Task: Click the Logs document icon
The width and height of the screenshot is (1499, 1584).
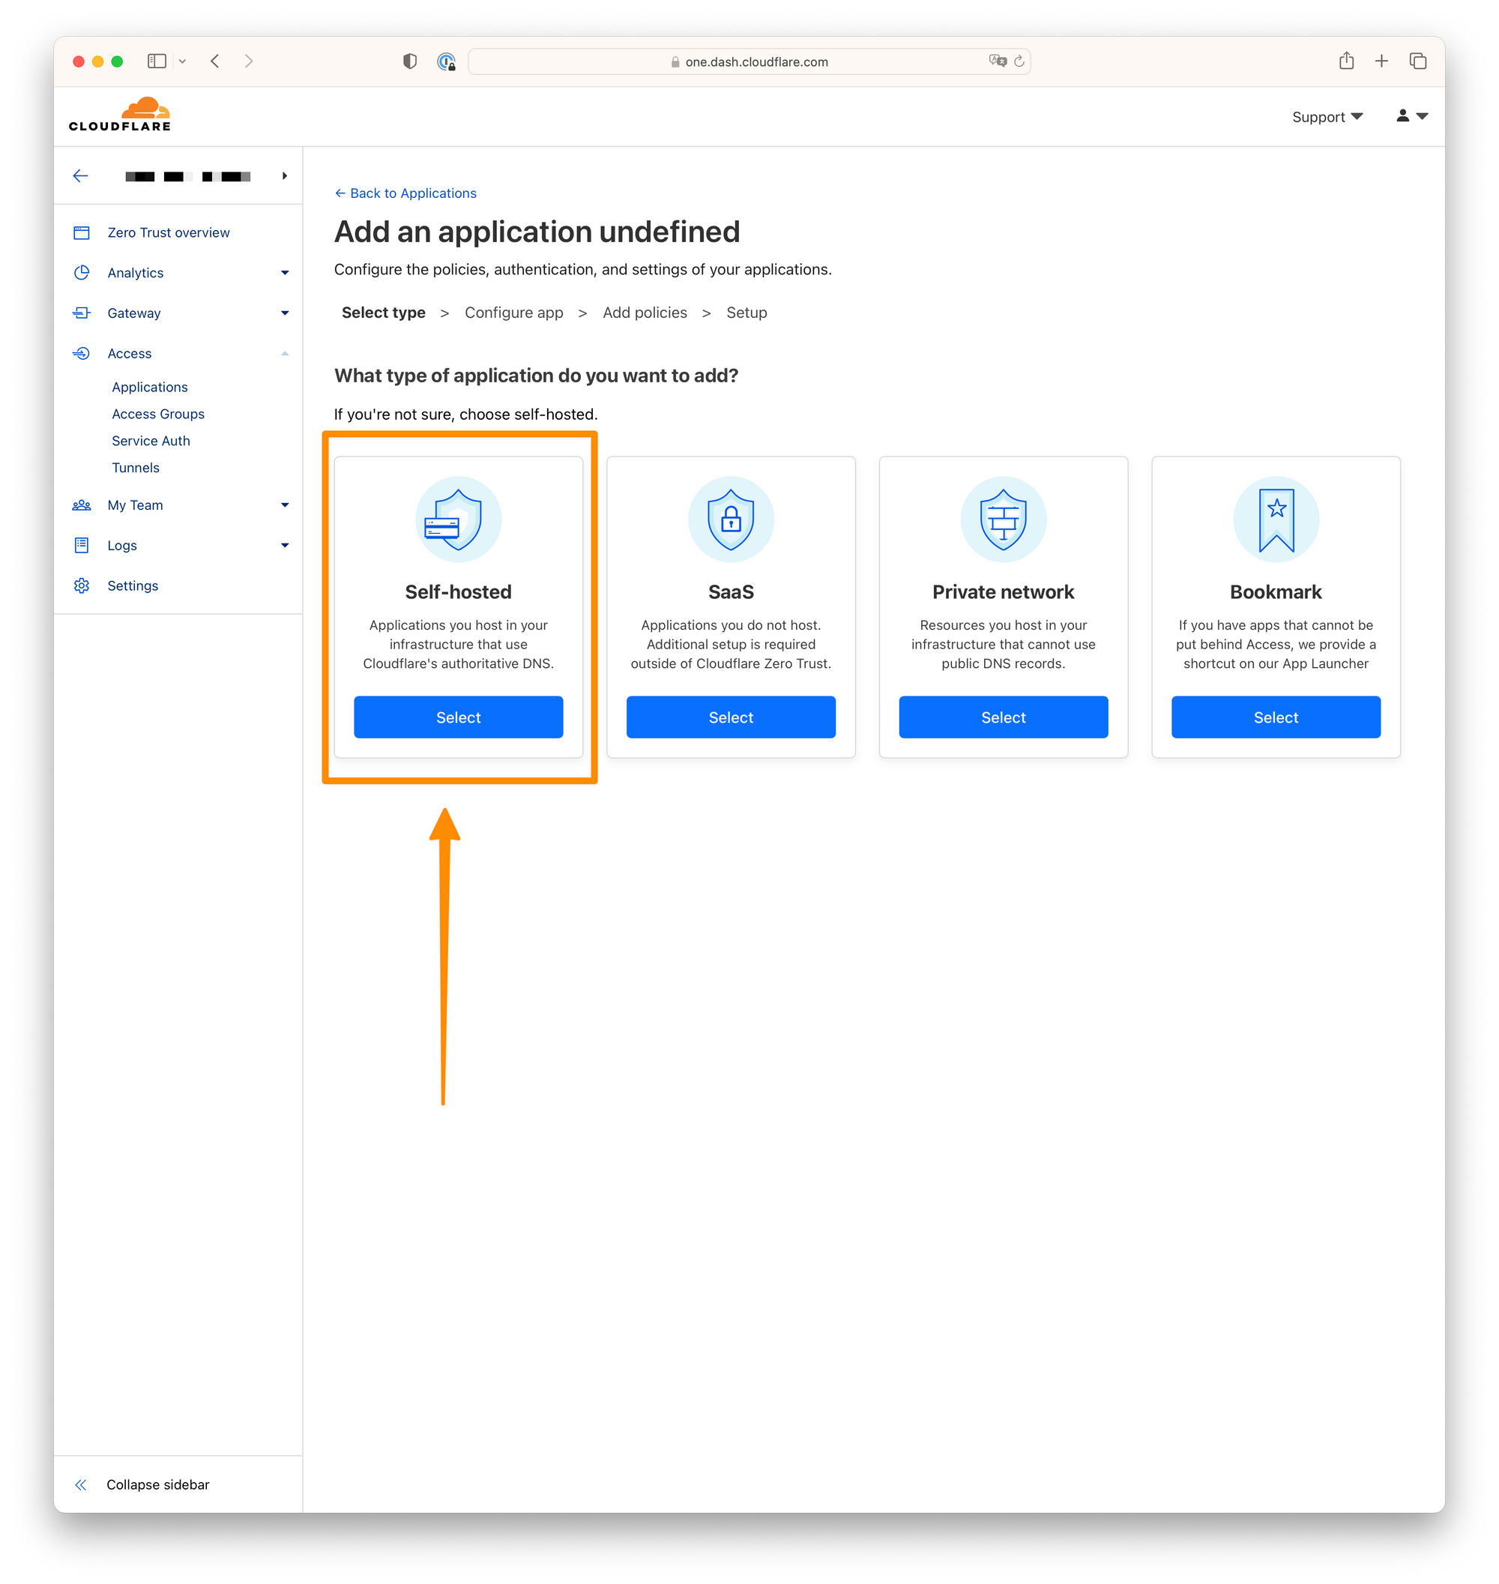Action: tap(82, 545)
